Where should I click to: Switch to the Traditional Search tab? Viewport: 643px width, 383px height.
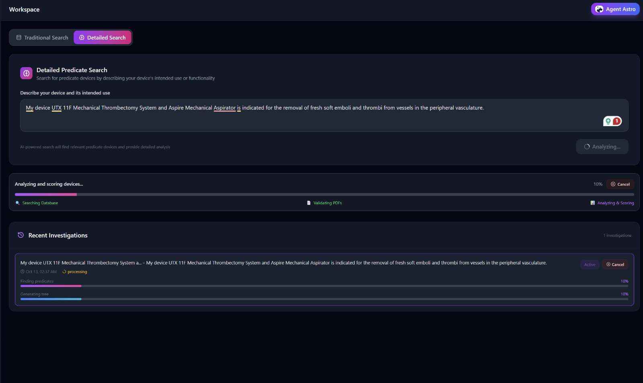(x=42, y=38)
